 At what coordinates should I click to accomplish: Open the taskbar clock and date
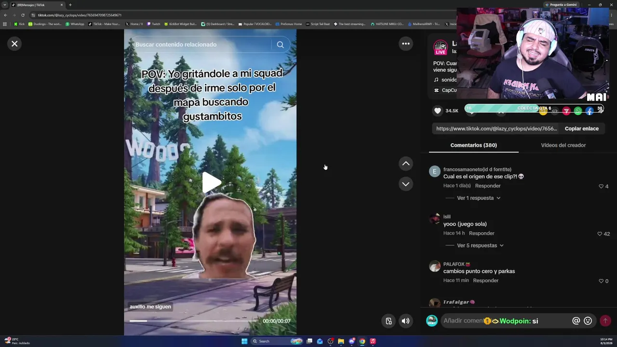(606, 341)
